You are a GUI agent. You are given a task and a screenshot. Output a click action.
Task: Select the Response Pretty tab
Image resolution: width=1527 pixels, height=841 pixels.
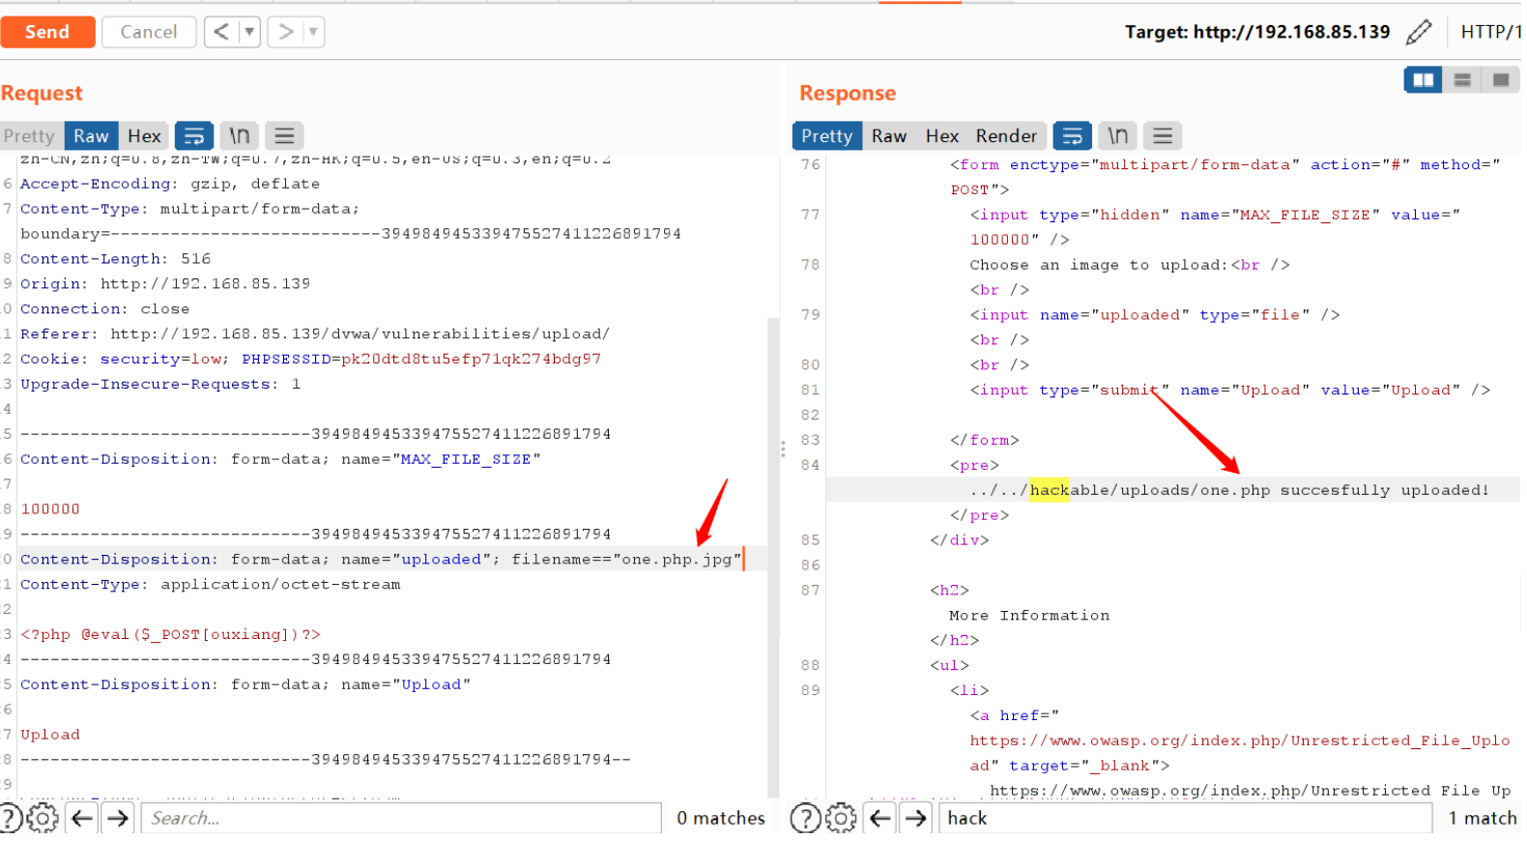(826, 136)
